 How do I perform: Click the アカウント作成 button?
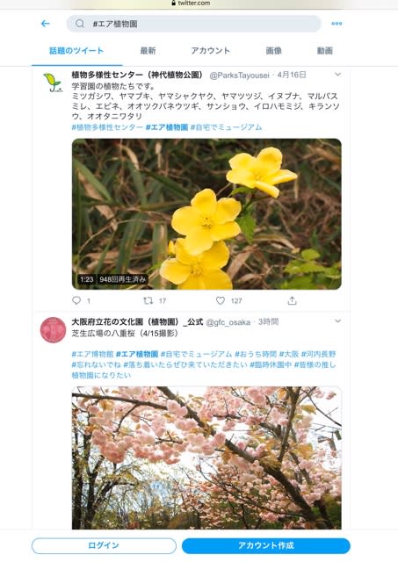tap(265, 545)
